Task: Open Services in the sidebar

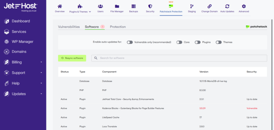Action: (19, 32)
